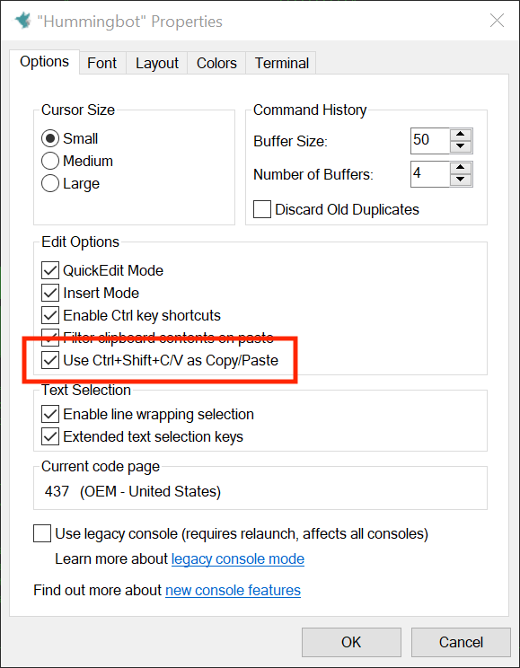Follow the new console features link
This screenshot has width=520, height=668.
(233, 591)
